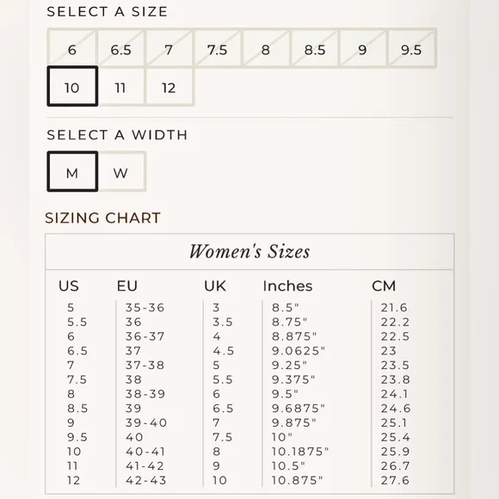Screen dimensions: 499x499
Task: Click the UK column header
Action: pyautogui.click(x=215, y=286)
